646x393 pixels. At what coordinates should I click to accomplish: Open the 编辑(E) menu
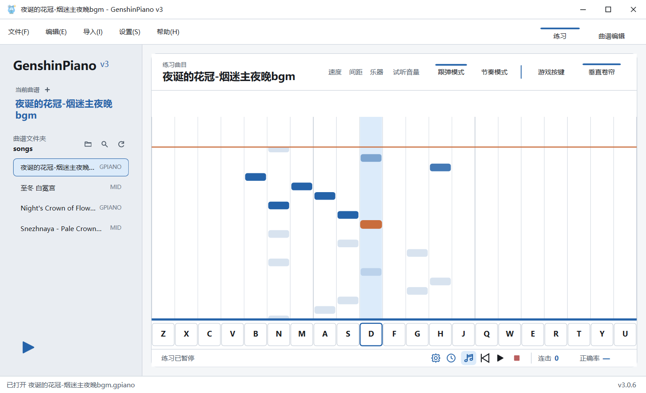click(x=56, y=32)
